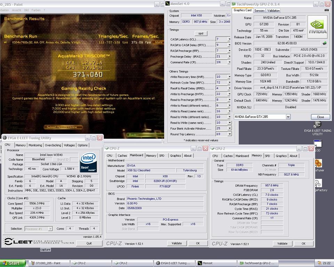The width and height of the screenshot is (334, 267).
Task: Click Validate in Mainboard CPU-Z window
Action: (x=177, y=243)
